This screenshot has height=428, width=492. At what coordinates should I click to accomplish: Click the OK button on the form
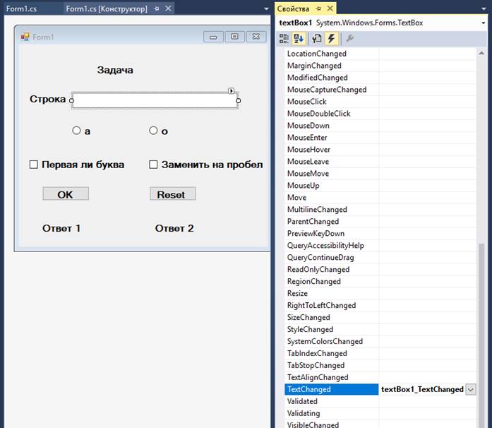tap(65, 194)
